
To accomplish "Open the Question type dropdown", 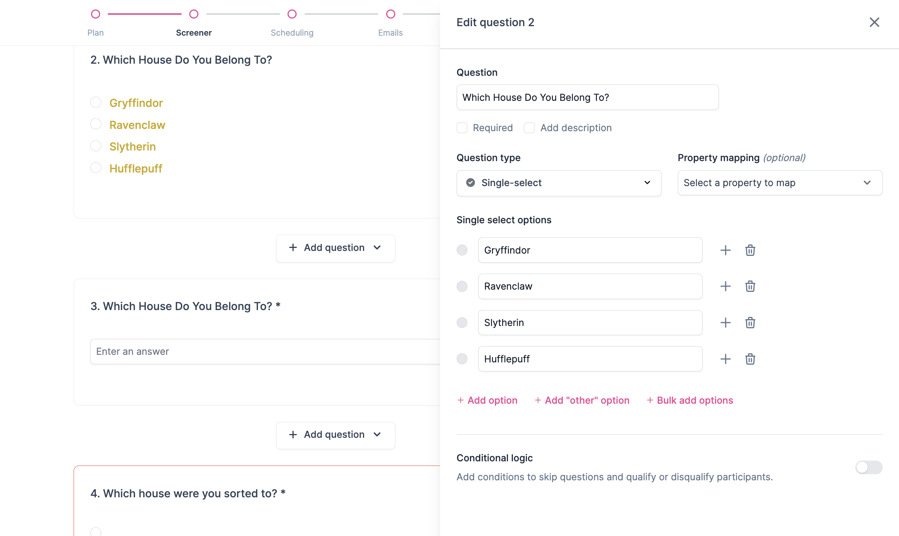I will point(559,183).
